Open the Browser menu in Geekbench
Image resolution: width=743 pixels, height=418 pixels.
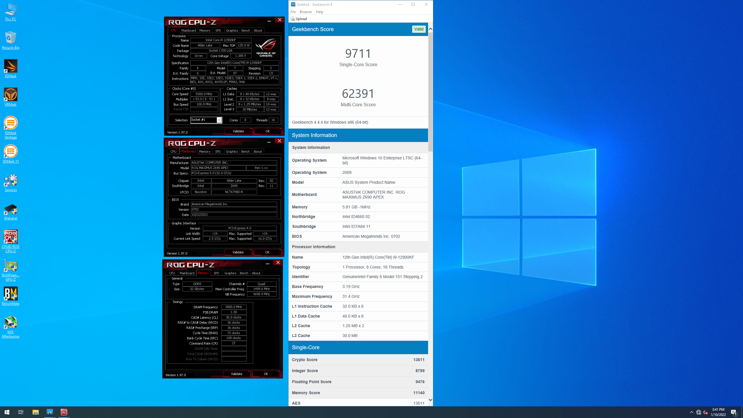[x=306, y=12]
